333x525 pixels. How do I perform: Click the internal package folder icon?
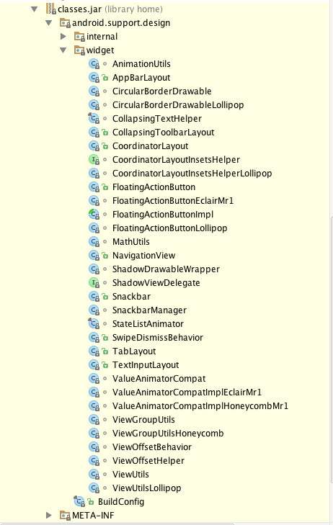pos(79,37)
